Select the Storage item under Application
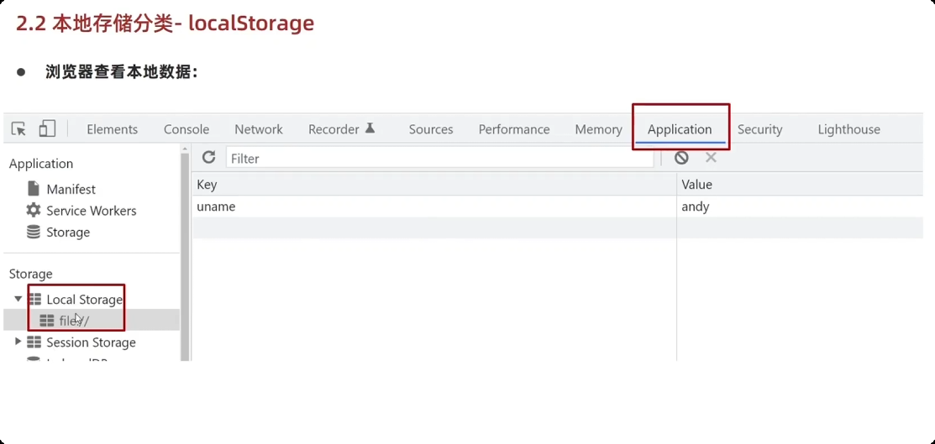This screenshot has height=444, width=935. pos(68,232)
